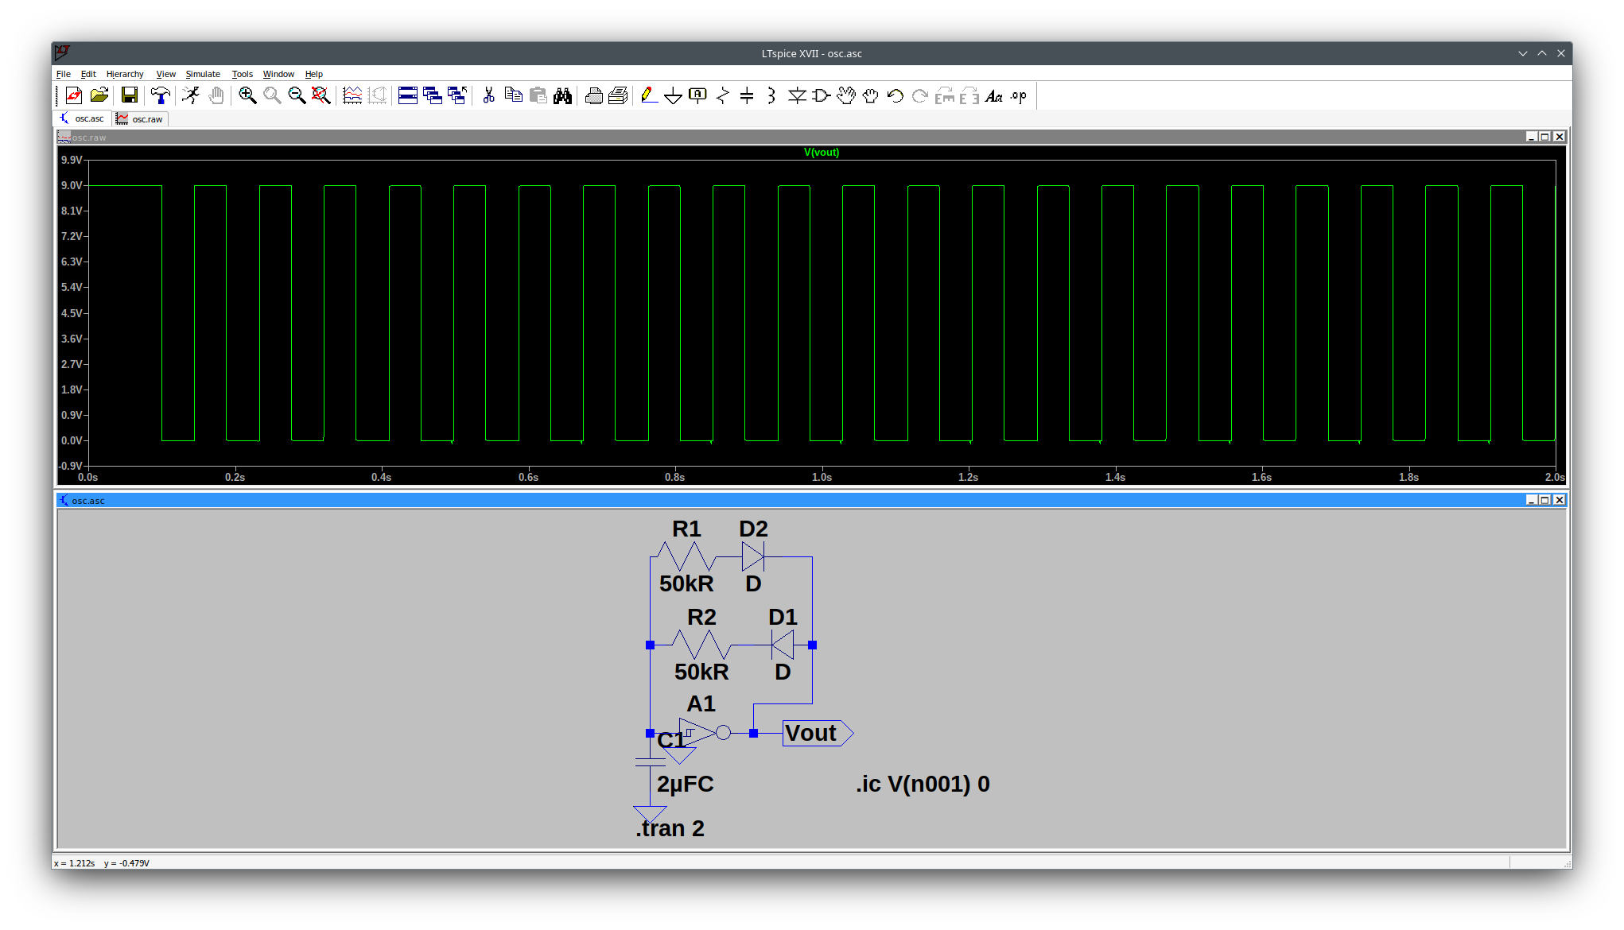Click the New Schematic icon
Viewport: 1624px width, 930px height.
coord(74,96)
